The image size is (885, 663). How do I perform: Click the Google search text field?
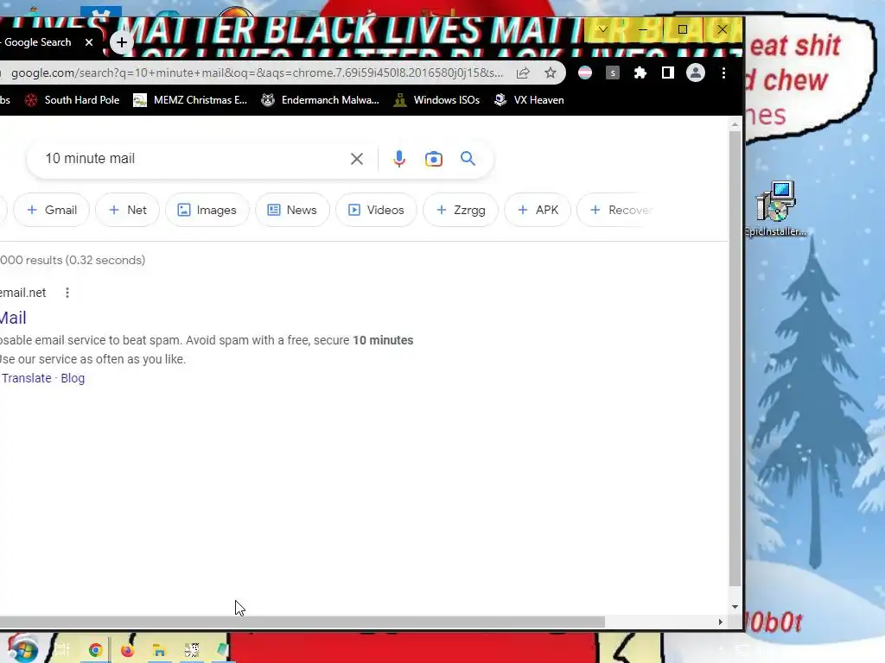tap(192, 159)
